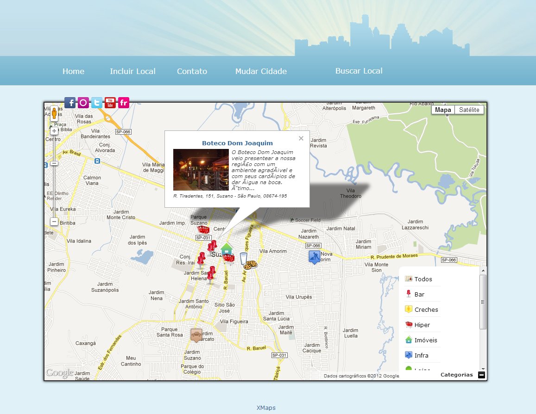
Task: Click the red basket marker below the house
Action: (229, 259)
